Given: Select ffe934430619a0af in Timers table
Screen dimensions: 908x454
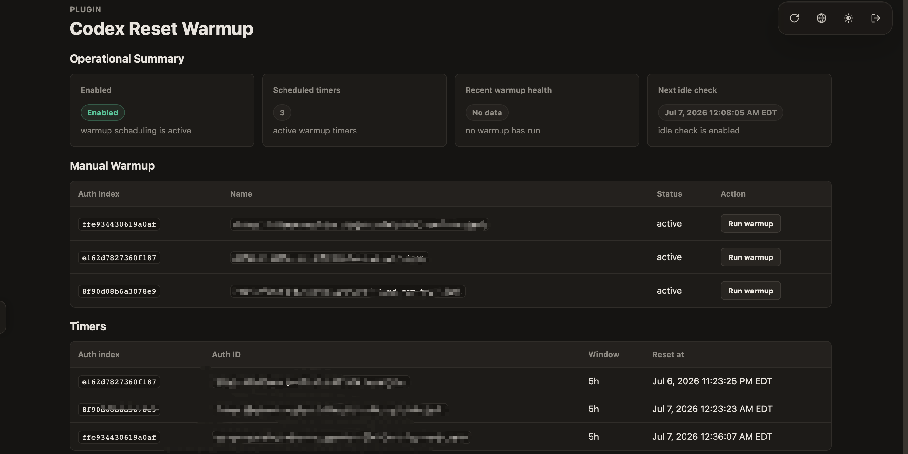Looking at the screenshot, I should [119, 437].
